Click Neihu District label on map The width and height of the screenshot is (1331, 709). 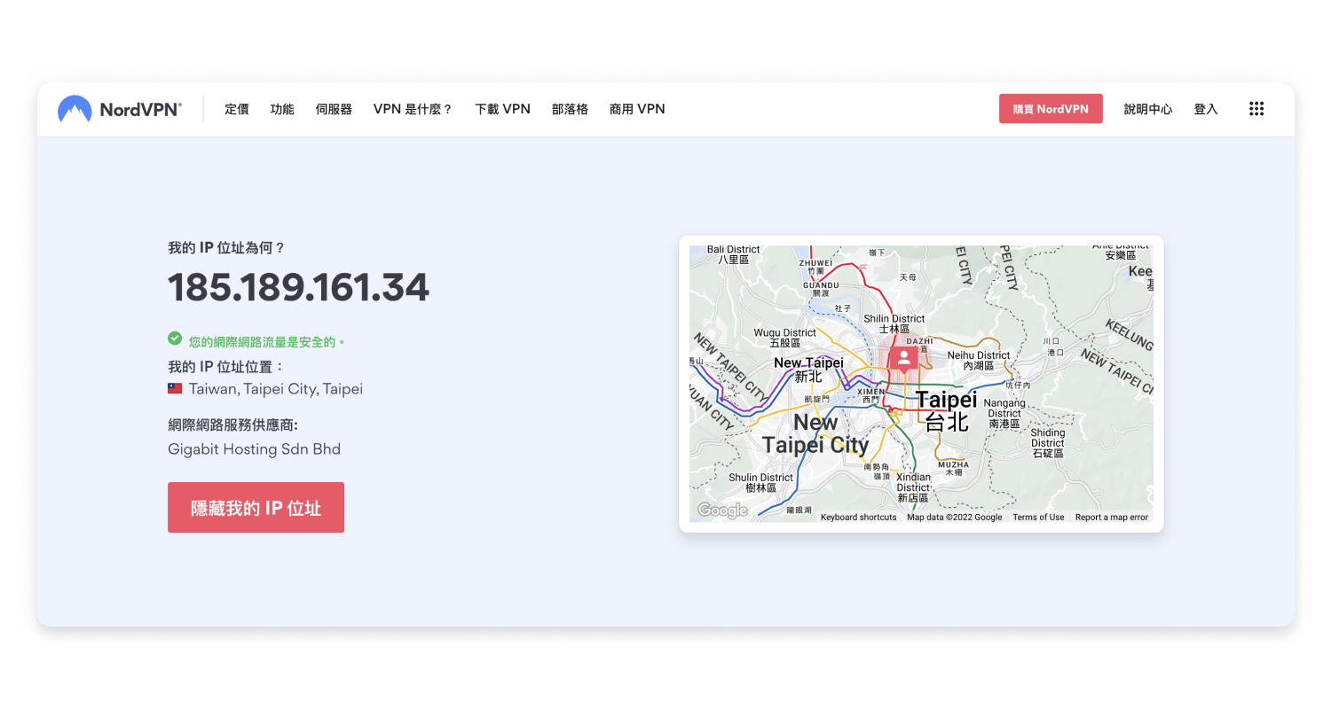click(979, 361)
